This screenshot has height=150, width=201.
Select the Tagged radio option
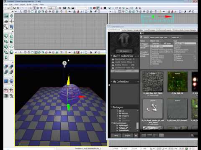(x=141, y=44)
